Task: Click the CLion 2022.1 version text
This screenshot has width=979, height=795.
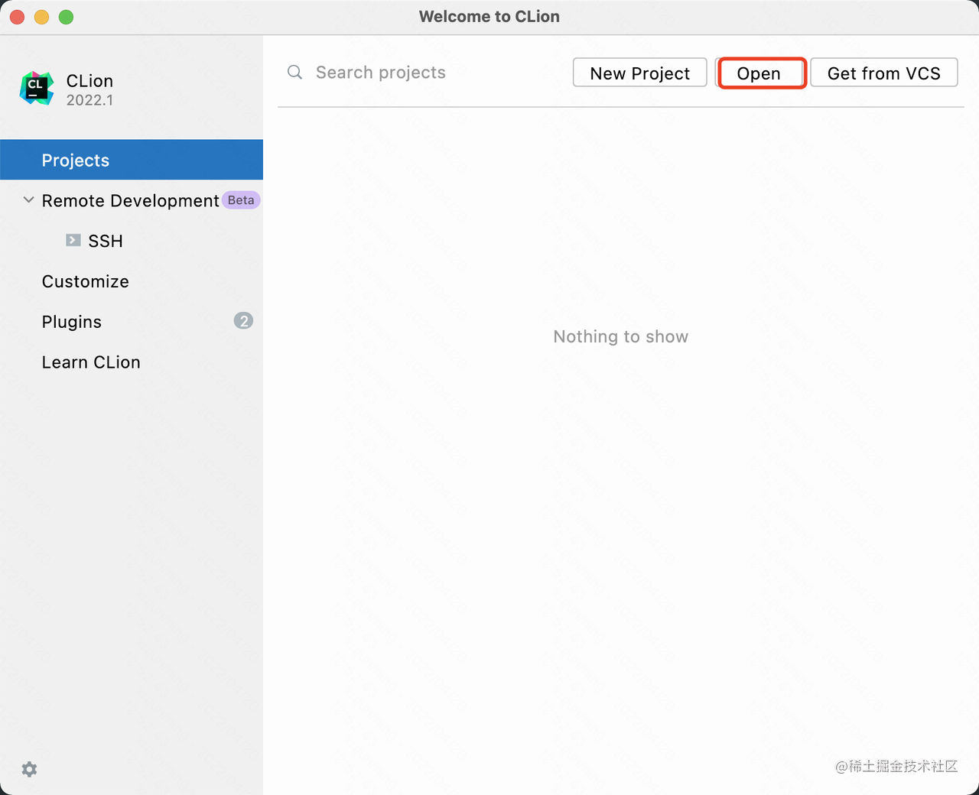Action: click(89, 100)
